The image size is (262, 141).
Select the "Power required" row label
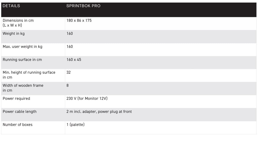(x=16, y=99)
